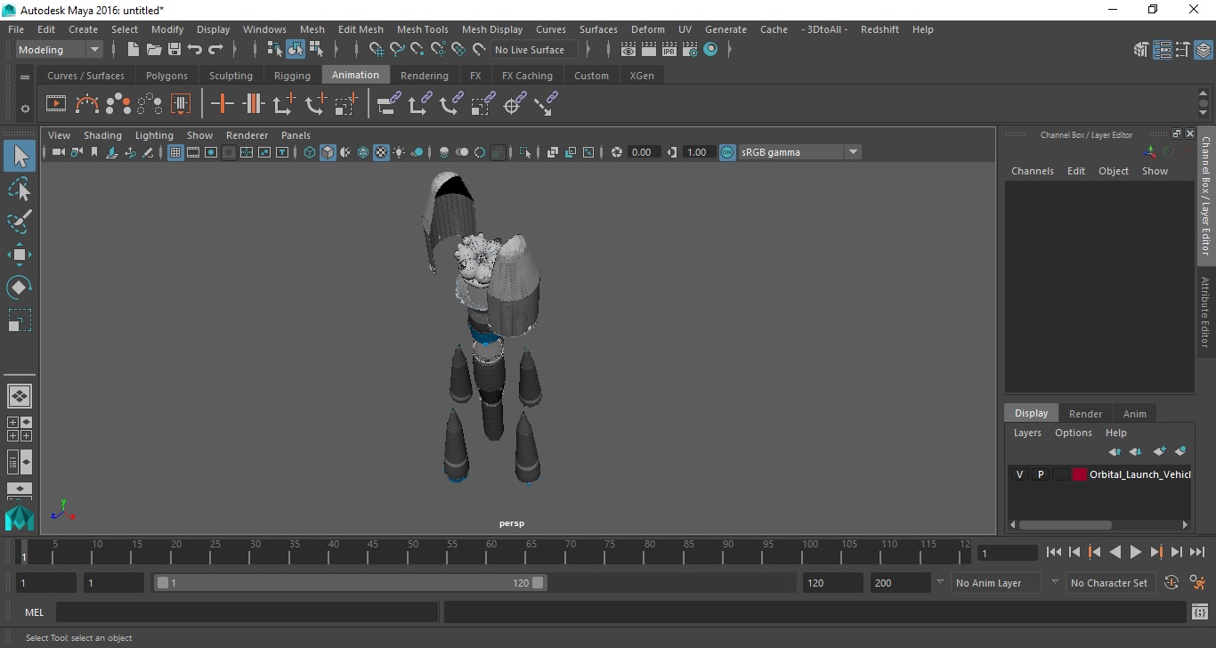Viewport: 1216px width, 648px height.
Task: Toggle textured display in viewport
Action: click(x=381, y=152)
